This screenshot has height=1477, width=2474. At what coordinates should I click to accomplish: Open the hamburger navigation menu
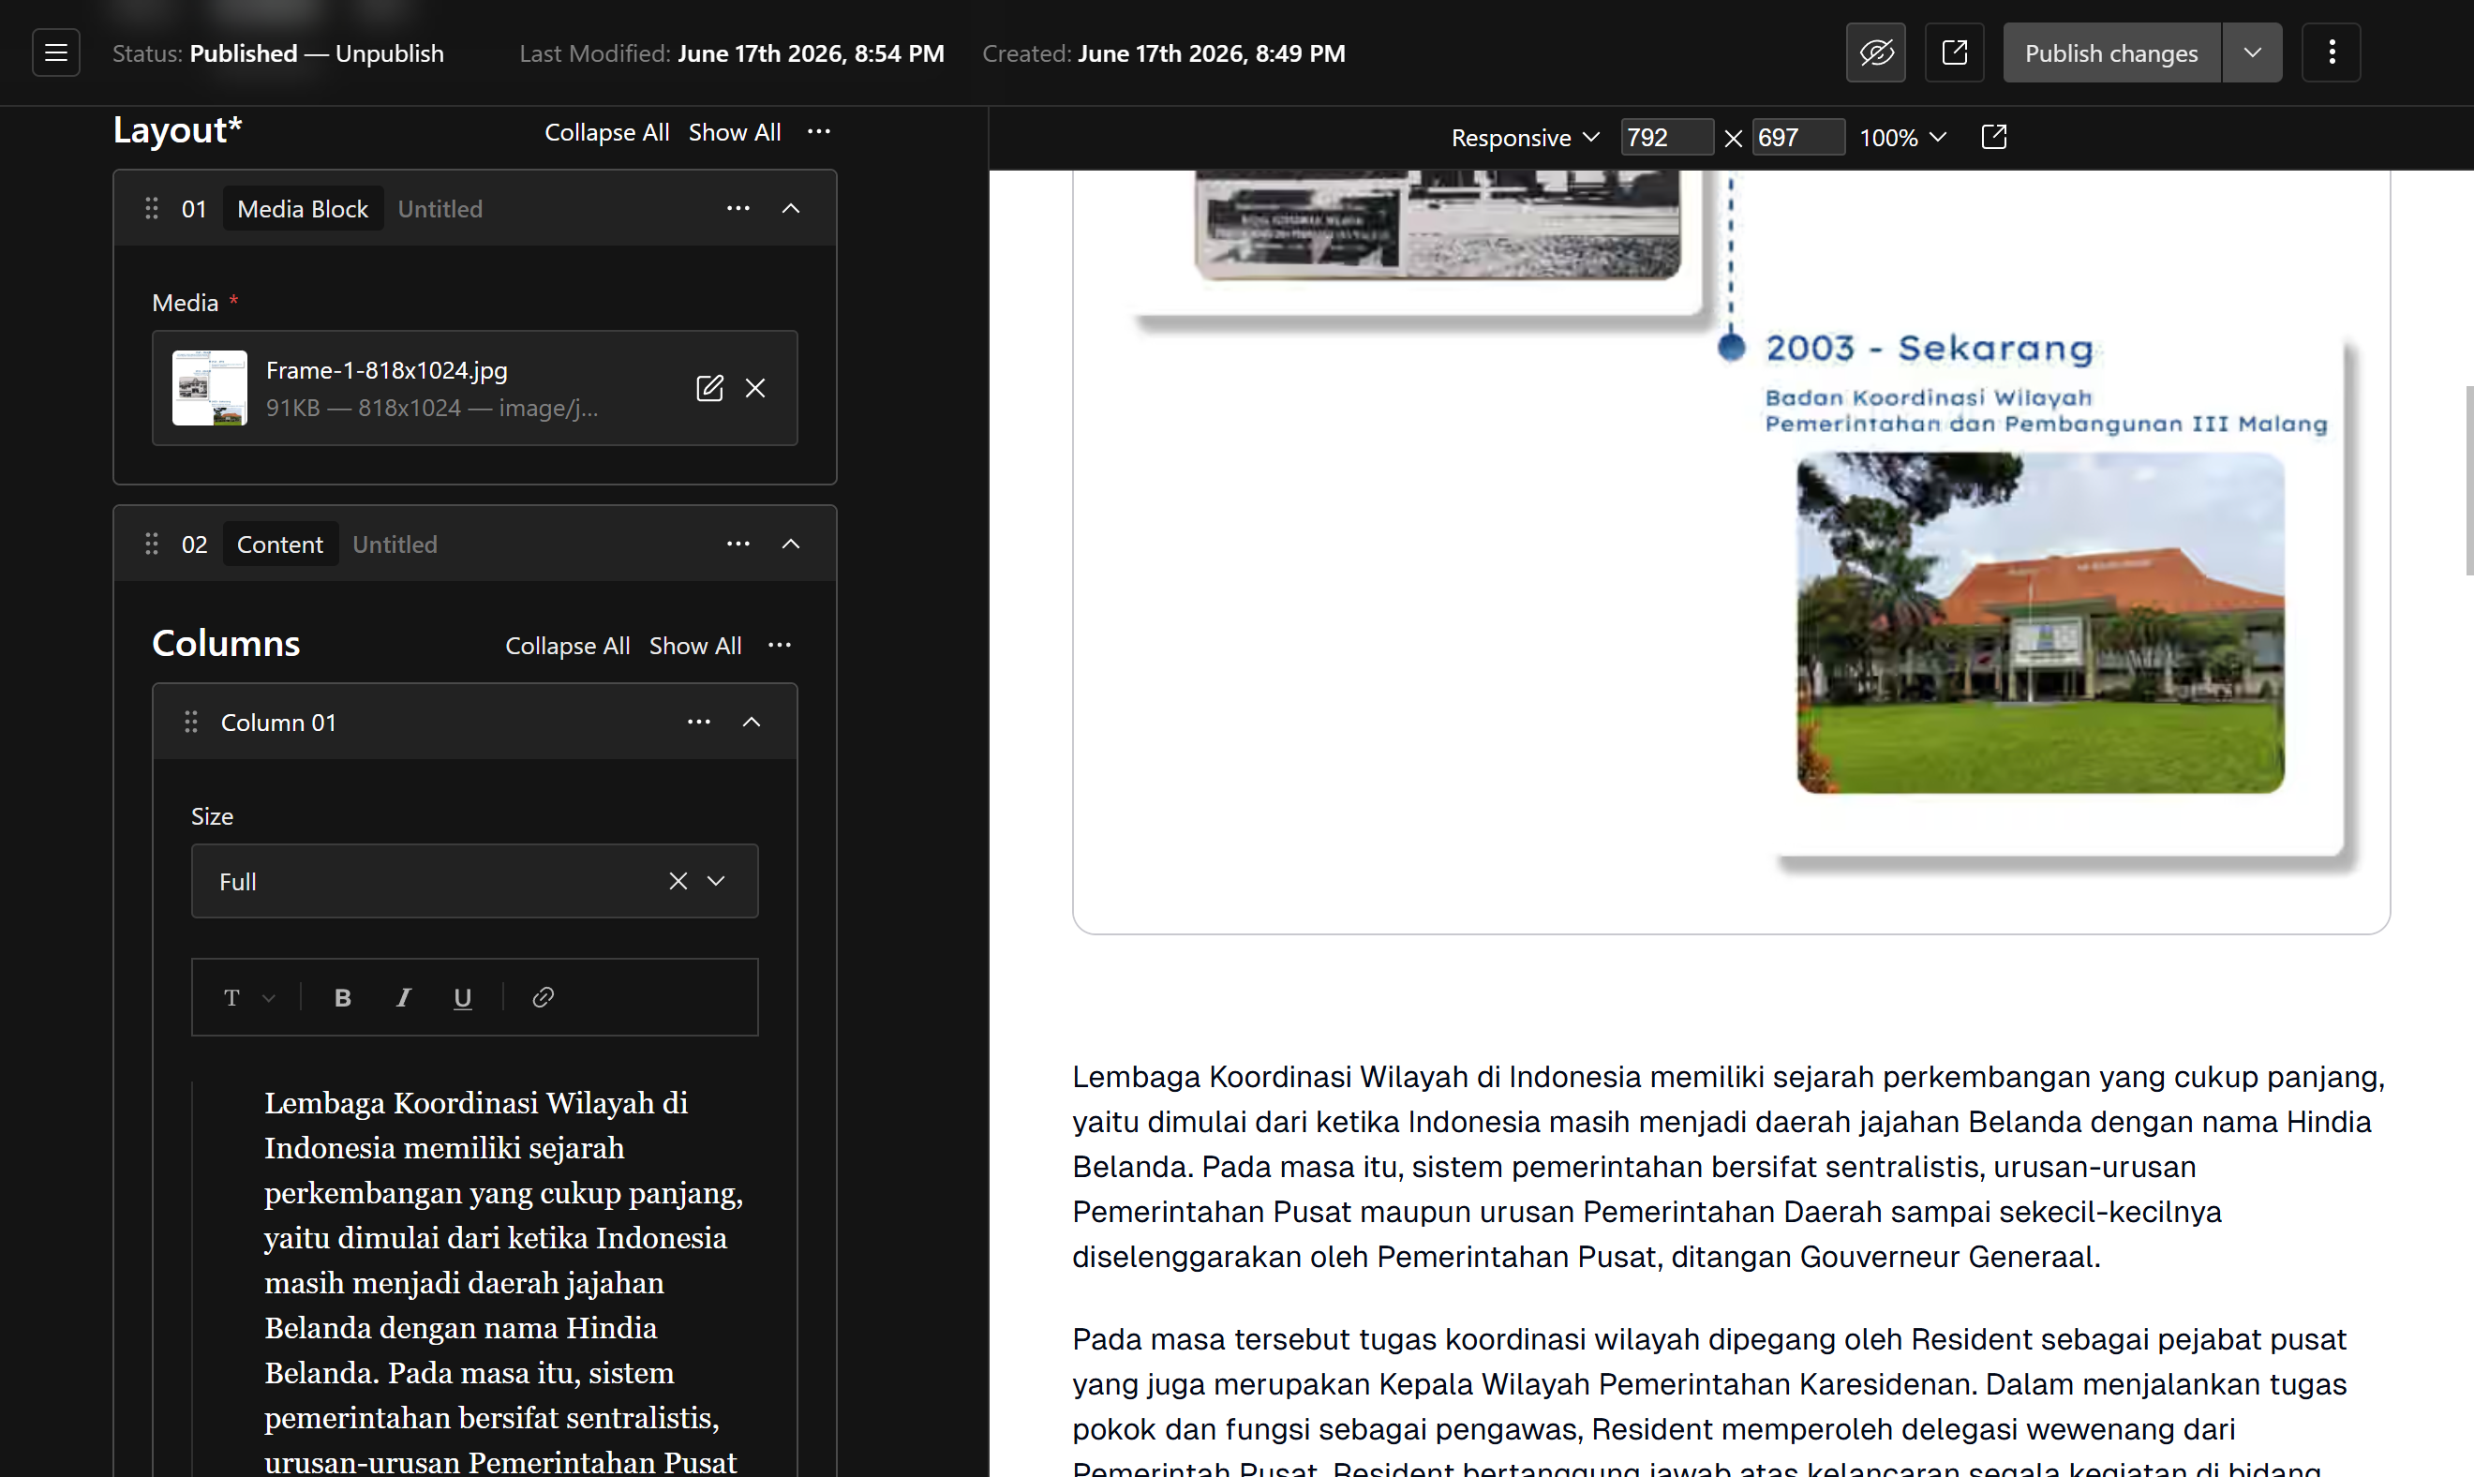55,52
